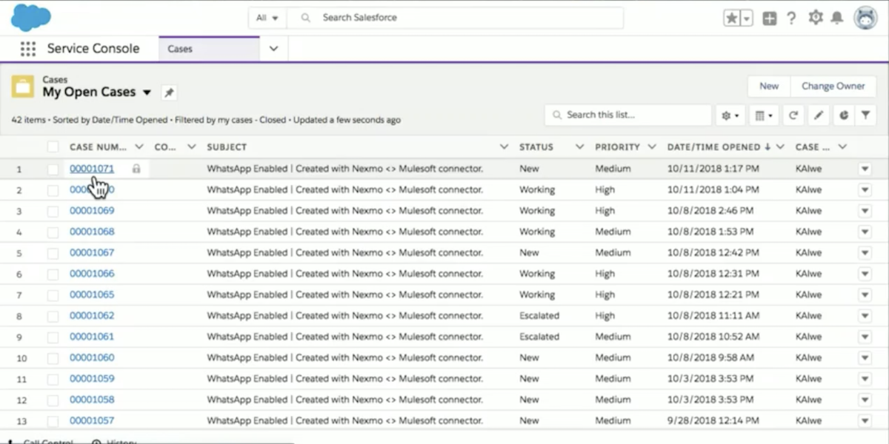Focus the Search Salesforce field
The height and width of the screenshot is (444, 889).
455,18
